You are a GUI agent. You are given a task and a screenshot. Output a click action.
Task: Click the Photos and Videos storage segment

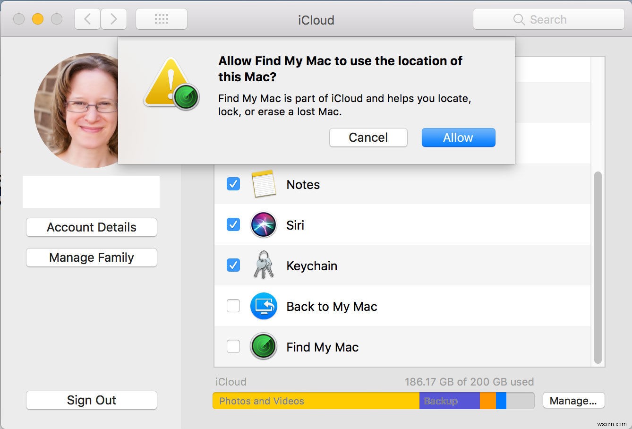(x=316, y=401)
